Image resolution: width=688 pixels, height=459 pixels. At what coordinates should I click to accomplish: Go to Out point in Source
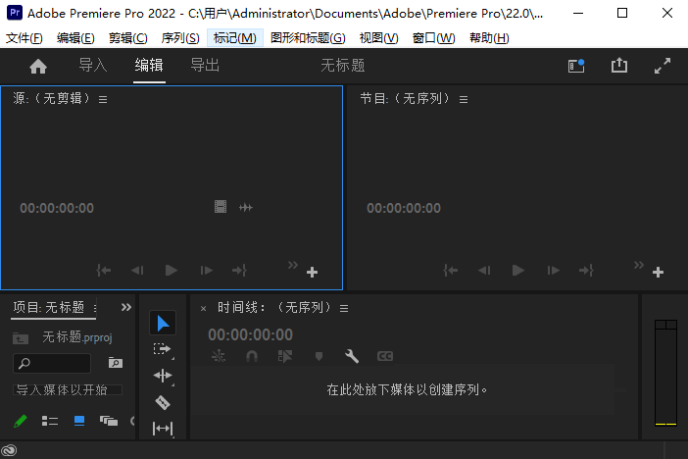[239, 270]
